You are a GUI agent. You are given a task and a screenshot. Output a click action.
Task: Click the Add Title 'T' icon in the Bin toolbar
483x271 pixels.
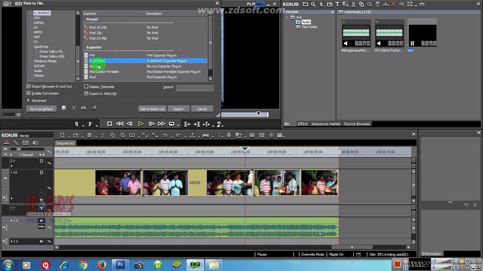(338, 5)
